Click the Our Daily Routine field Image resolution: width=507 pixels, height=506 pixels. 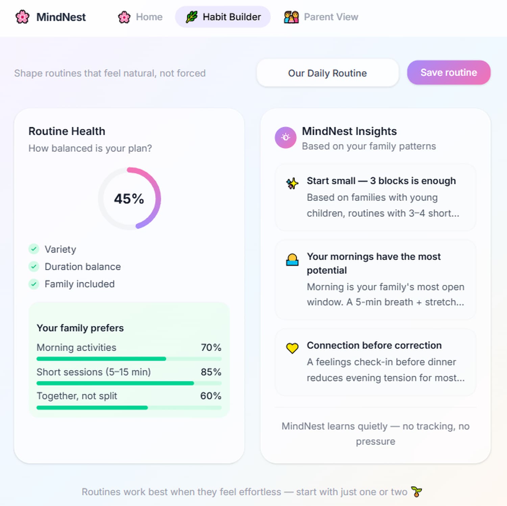click(x=327, y=73)
